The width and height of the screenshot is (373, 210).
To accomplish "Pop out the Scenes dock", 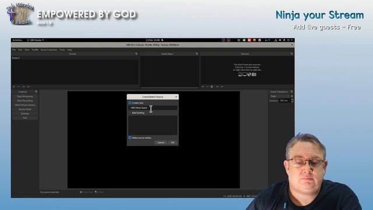I will [136, 54].
